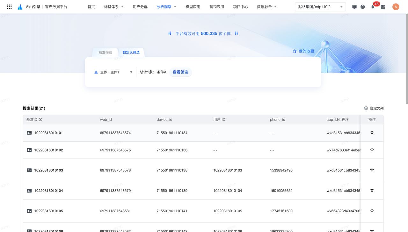Go to 首页 in top navigation
The height and width of the screenshot is (232, 408).
tap(91, 7)
